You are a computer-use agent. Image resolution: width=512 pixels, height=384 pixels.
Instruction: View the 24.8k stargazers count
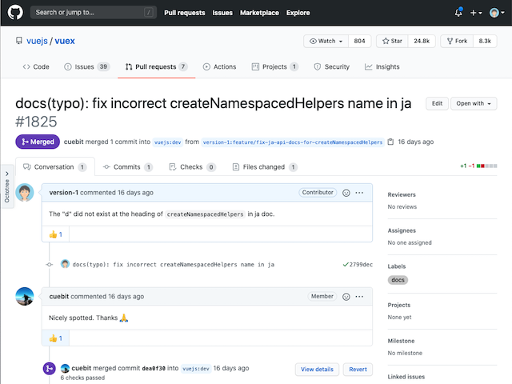coord(422,41)
